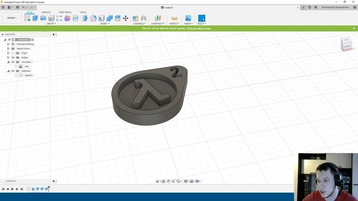The width and height of the screenshot is (358, 201).
Task: Toggle visibility of Canvases folder
Action: coord(13,62)
